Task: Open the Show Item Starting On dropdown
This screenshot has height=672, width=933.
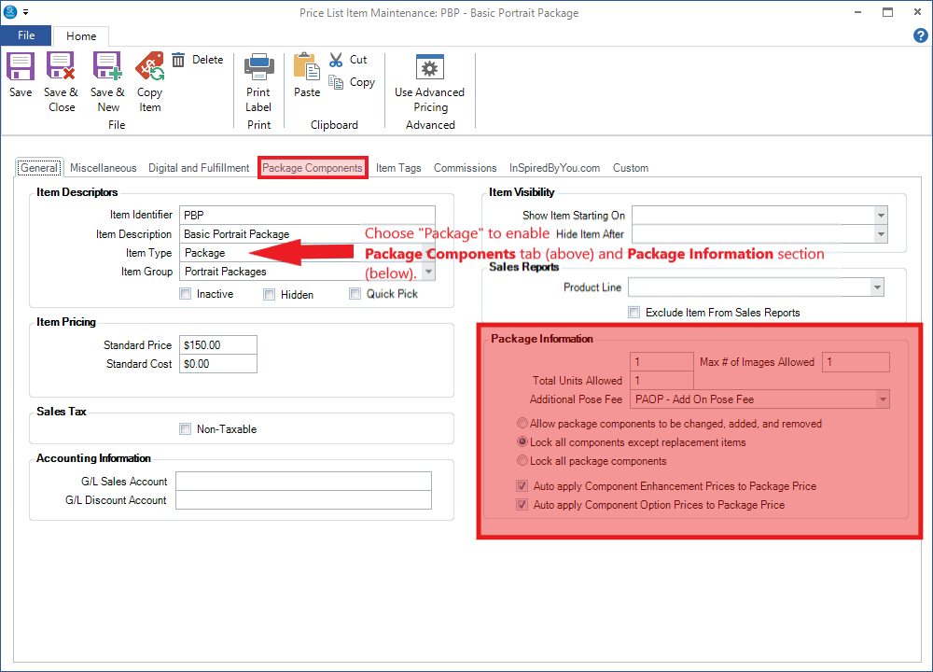Action: click(x=880, y=216)
